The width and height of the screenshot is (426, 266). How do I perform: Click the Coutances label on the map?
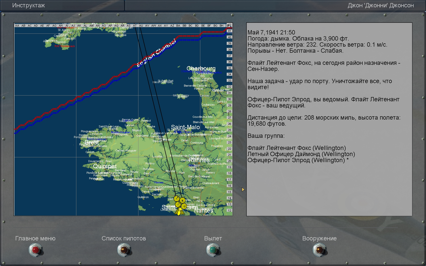pos(208,105)
